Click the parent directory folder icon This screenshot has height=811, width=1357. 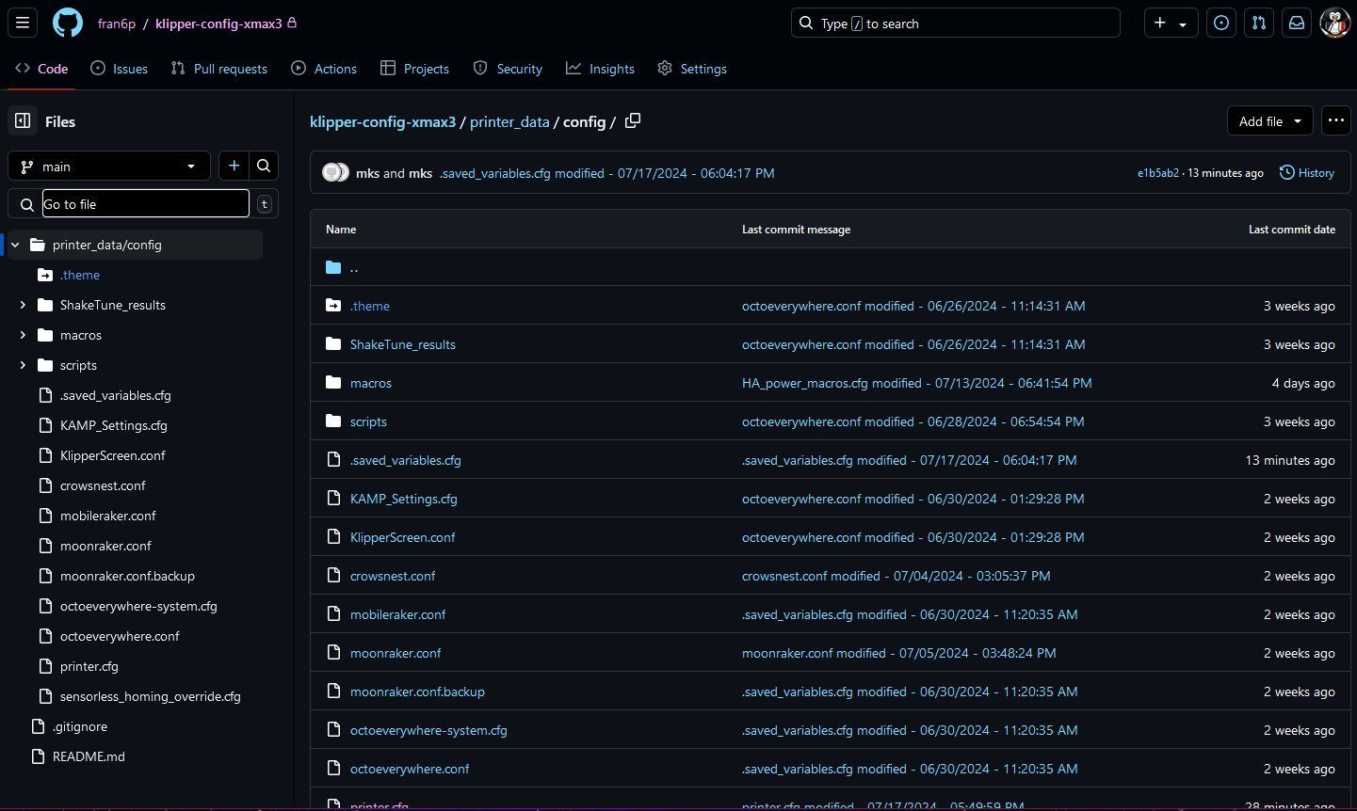point(333,267)
